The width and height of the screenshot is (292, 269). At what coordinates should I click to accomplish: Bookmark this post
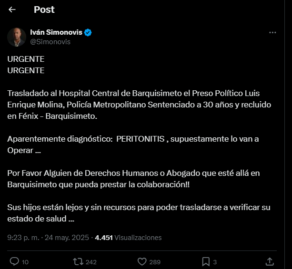206,261
